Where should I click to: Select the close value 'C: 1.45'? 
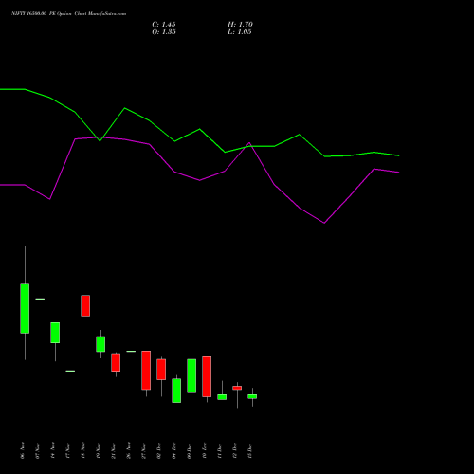164,25
